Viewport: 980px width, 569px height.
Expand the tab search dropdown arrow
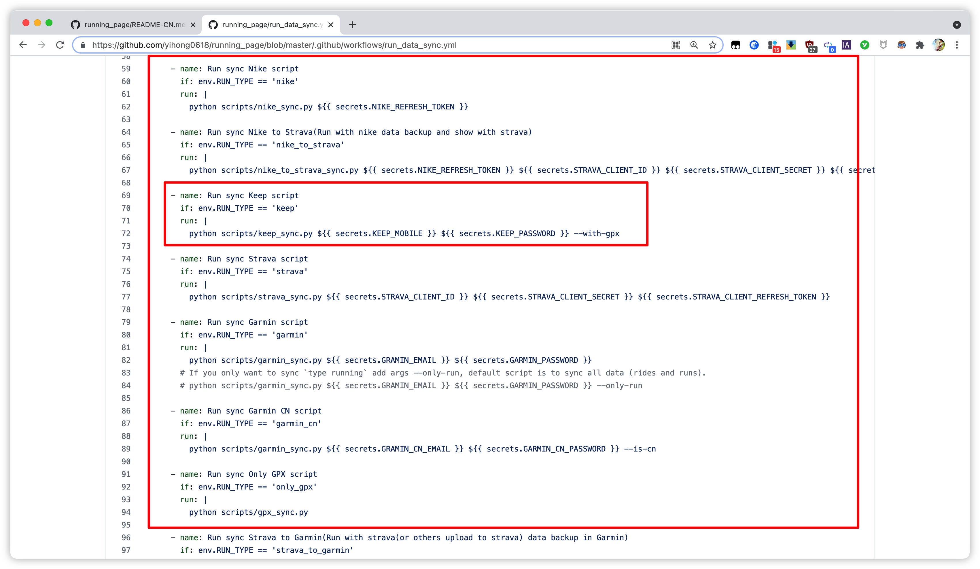(957, 25)
